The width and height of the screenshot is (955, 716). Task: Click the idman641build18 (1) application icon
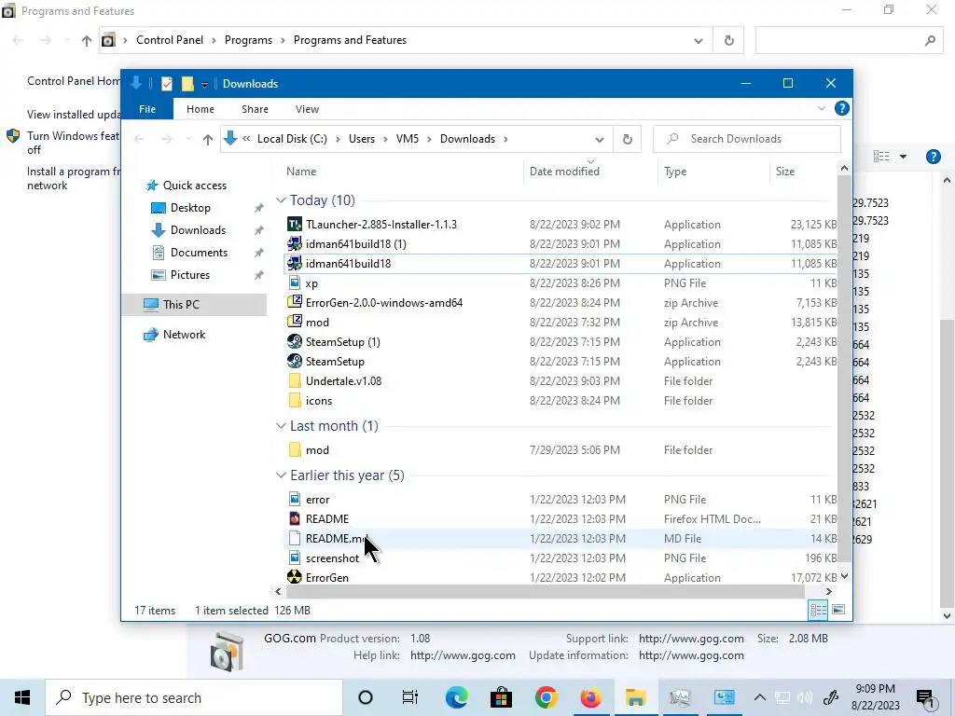295,243
